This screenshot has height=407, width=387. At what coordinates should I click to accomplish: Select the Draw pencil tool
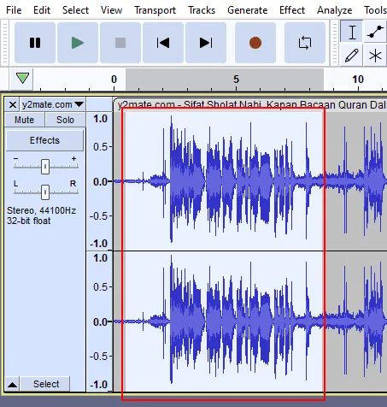pos(352,56)
